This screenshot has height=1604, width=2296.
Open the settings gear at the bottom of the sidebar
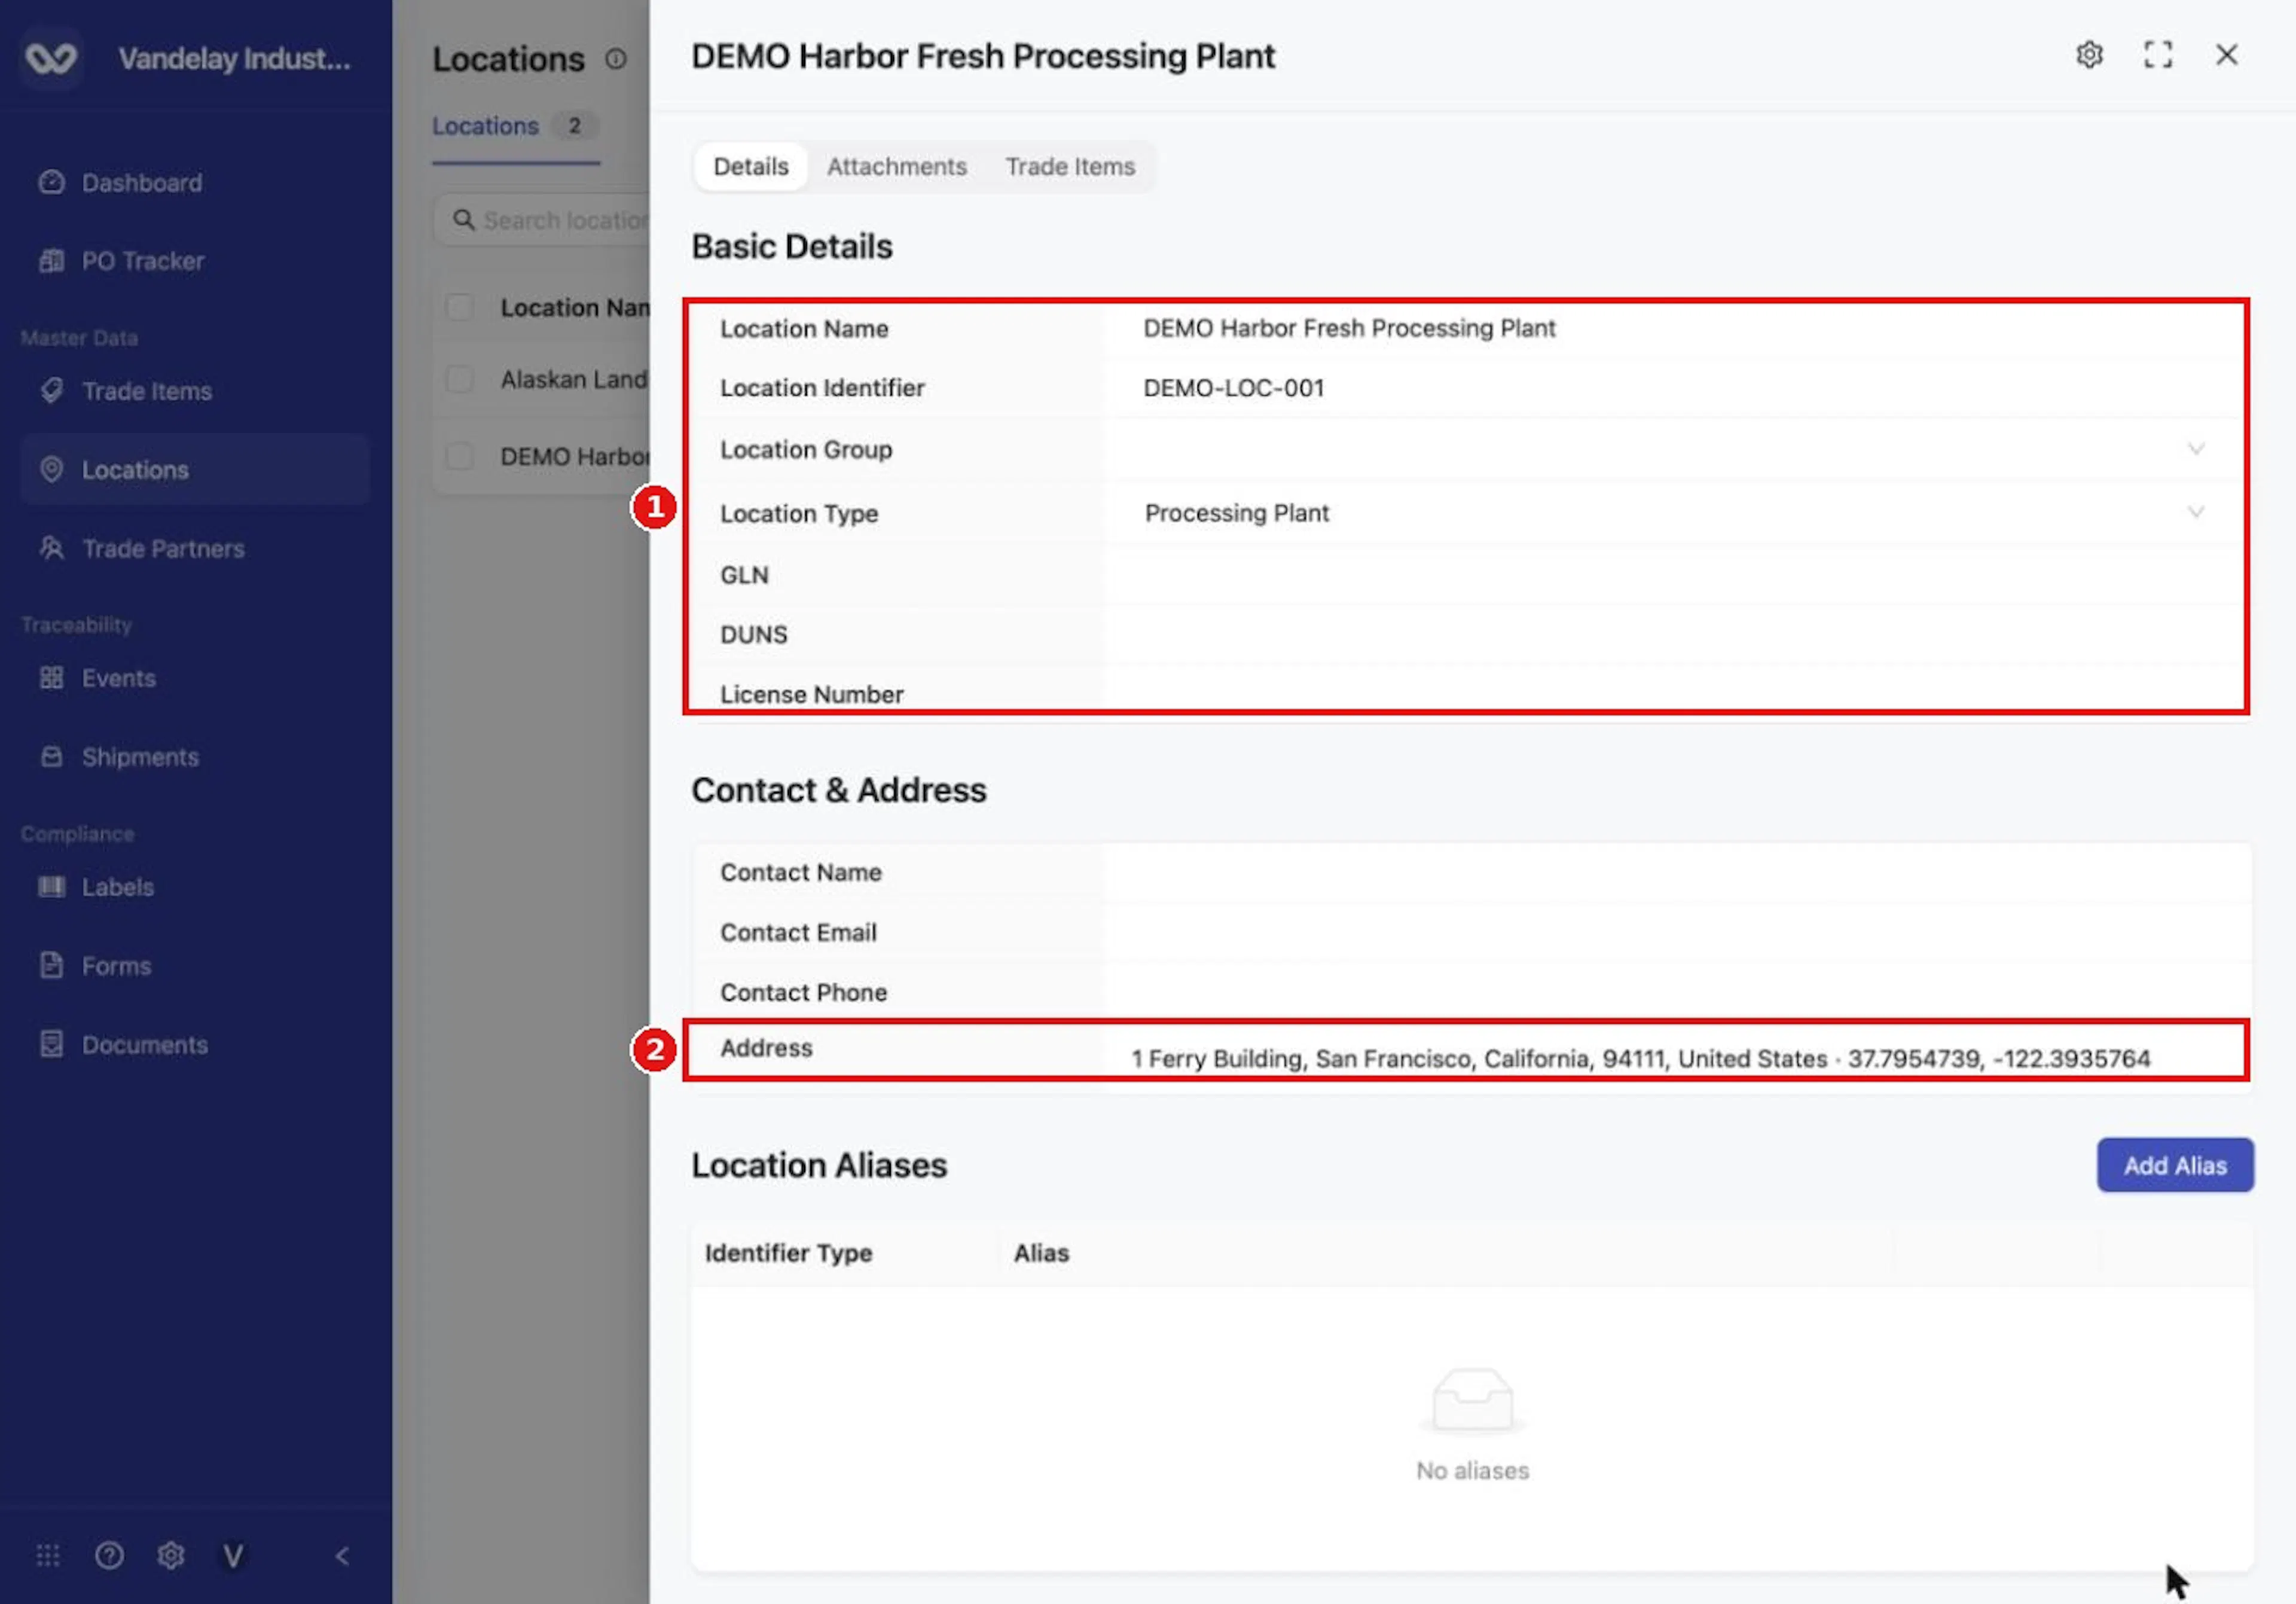171,1556
